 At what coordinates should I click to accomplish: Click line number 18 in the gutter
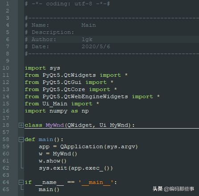coord(6,125)
